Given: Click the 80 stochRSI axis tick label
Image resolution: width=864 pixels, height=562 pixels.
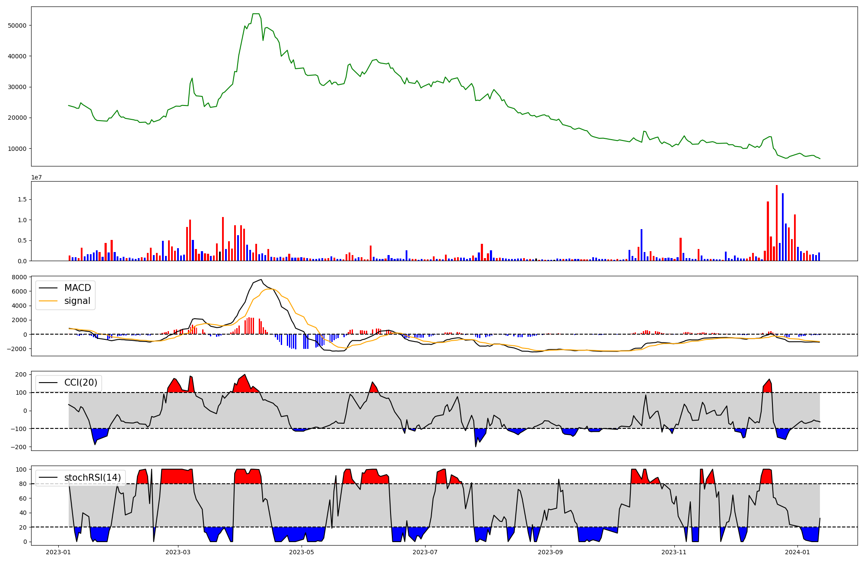Looking at the screenshot, I should (23, 484).
